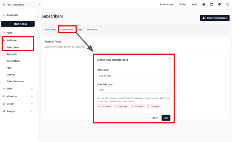232x142 pixels.
Task: Save the new custom field
Action: (x=166, y=118)
